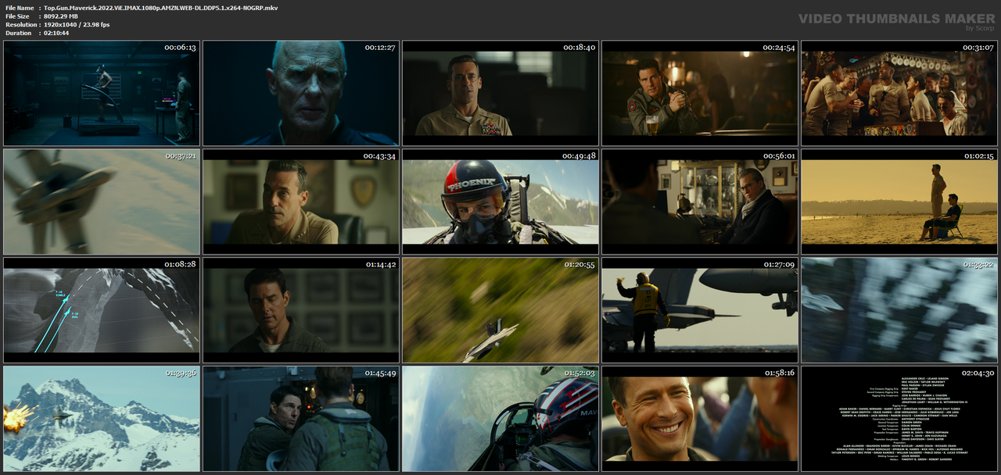Click the smiling man thumbnail at 01:58:16
The height and width of the screenshot is (475, 1001).
coord(700,419)
